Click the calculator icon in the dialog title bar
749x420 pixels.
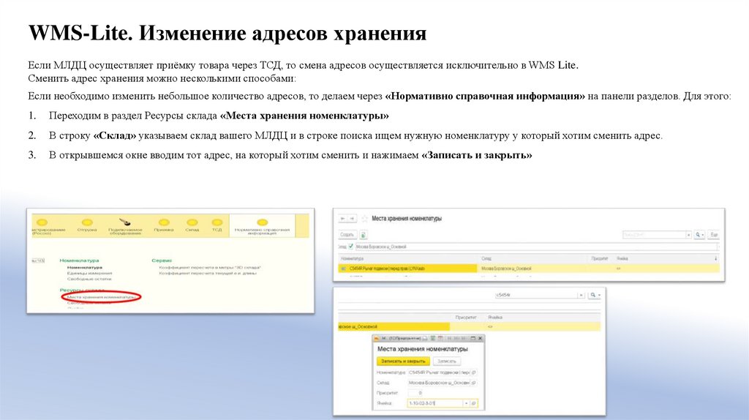pos(433,338)
